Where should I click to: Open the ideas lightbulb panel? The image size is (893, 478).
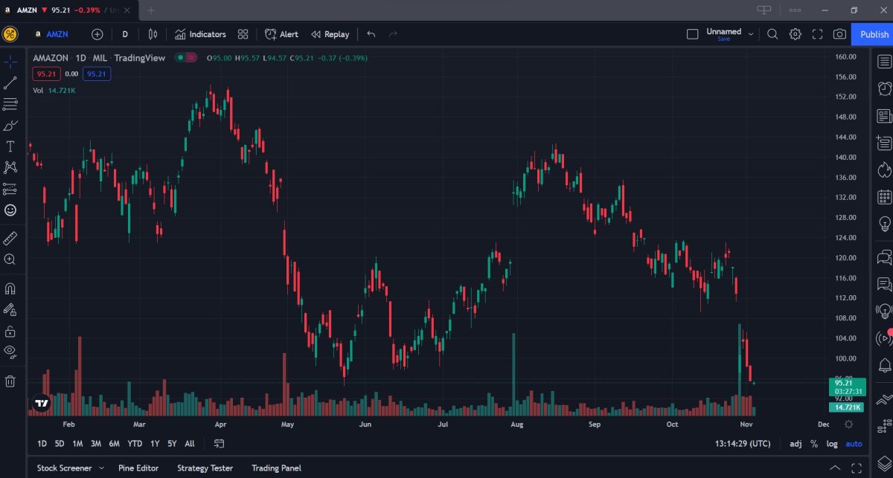pyautogui.click(x=884, y=224)
